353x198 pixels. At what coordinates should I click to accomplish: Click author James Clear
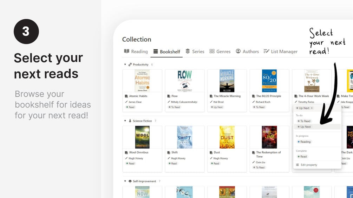pyautogui.click(x=135, y=102)
